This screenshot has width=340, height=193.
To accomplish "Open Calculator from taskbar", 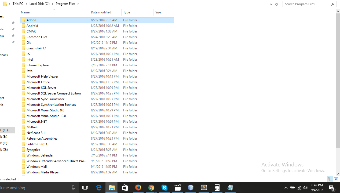I will point(217,188).
